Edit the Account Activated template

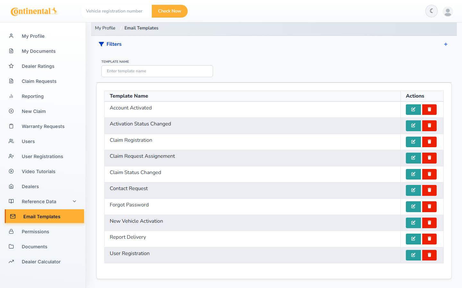click(x=413, y=109)
